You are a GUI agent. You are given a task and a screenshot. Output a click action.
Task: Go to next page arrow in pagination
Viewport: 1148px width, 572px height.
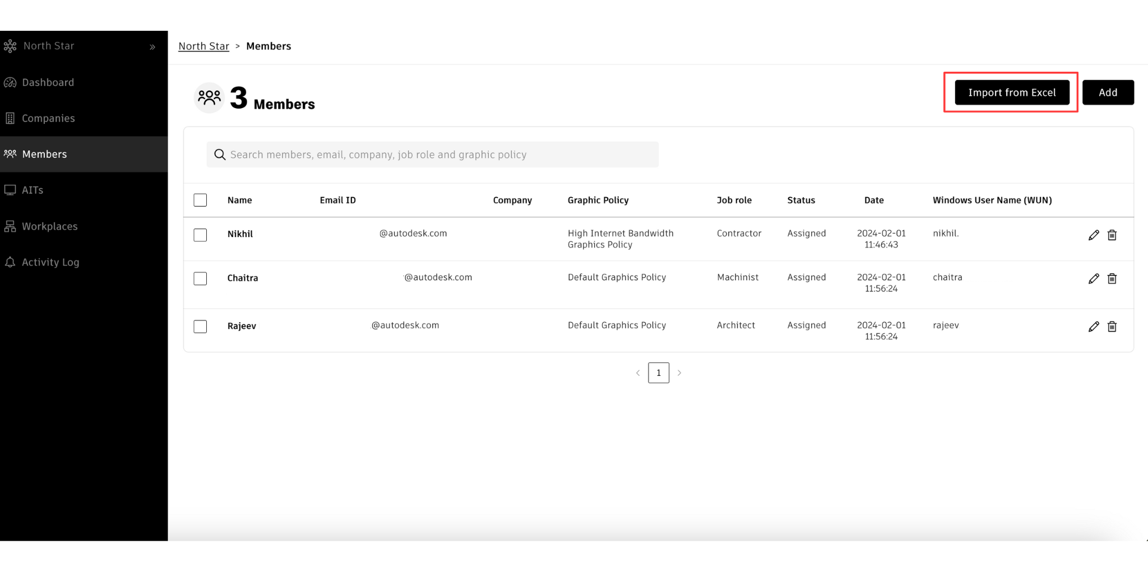tap(679, 373)
